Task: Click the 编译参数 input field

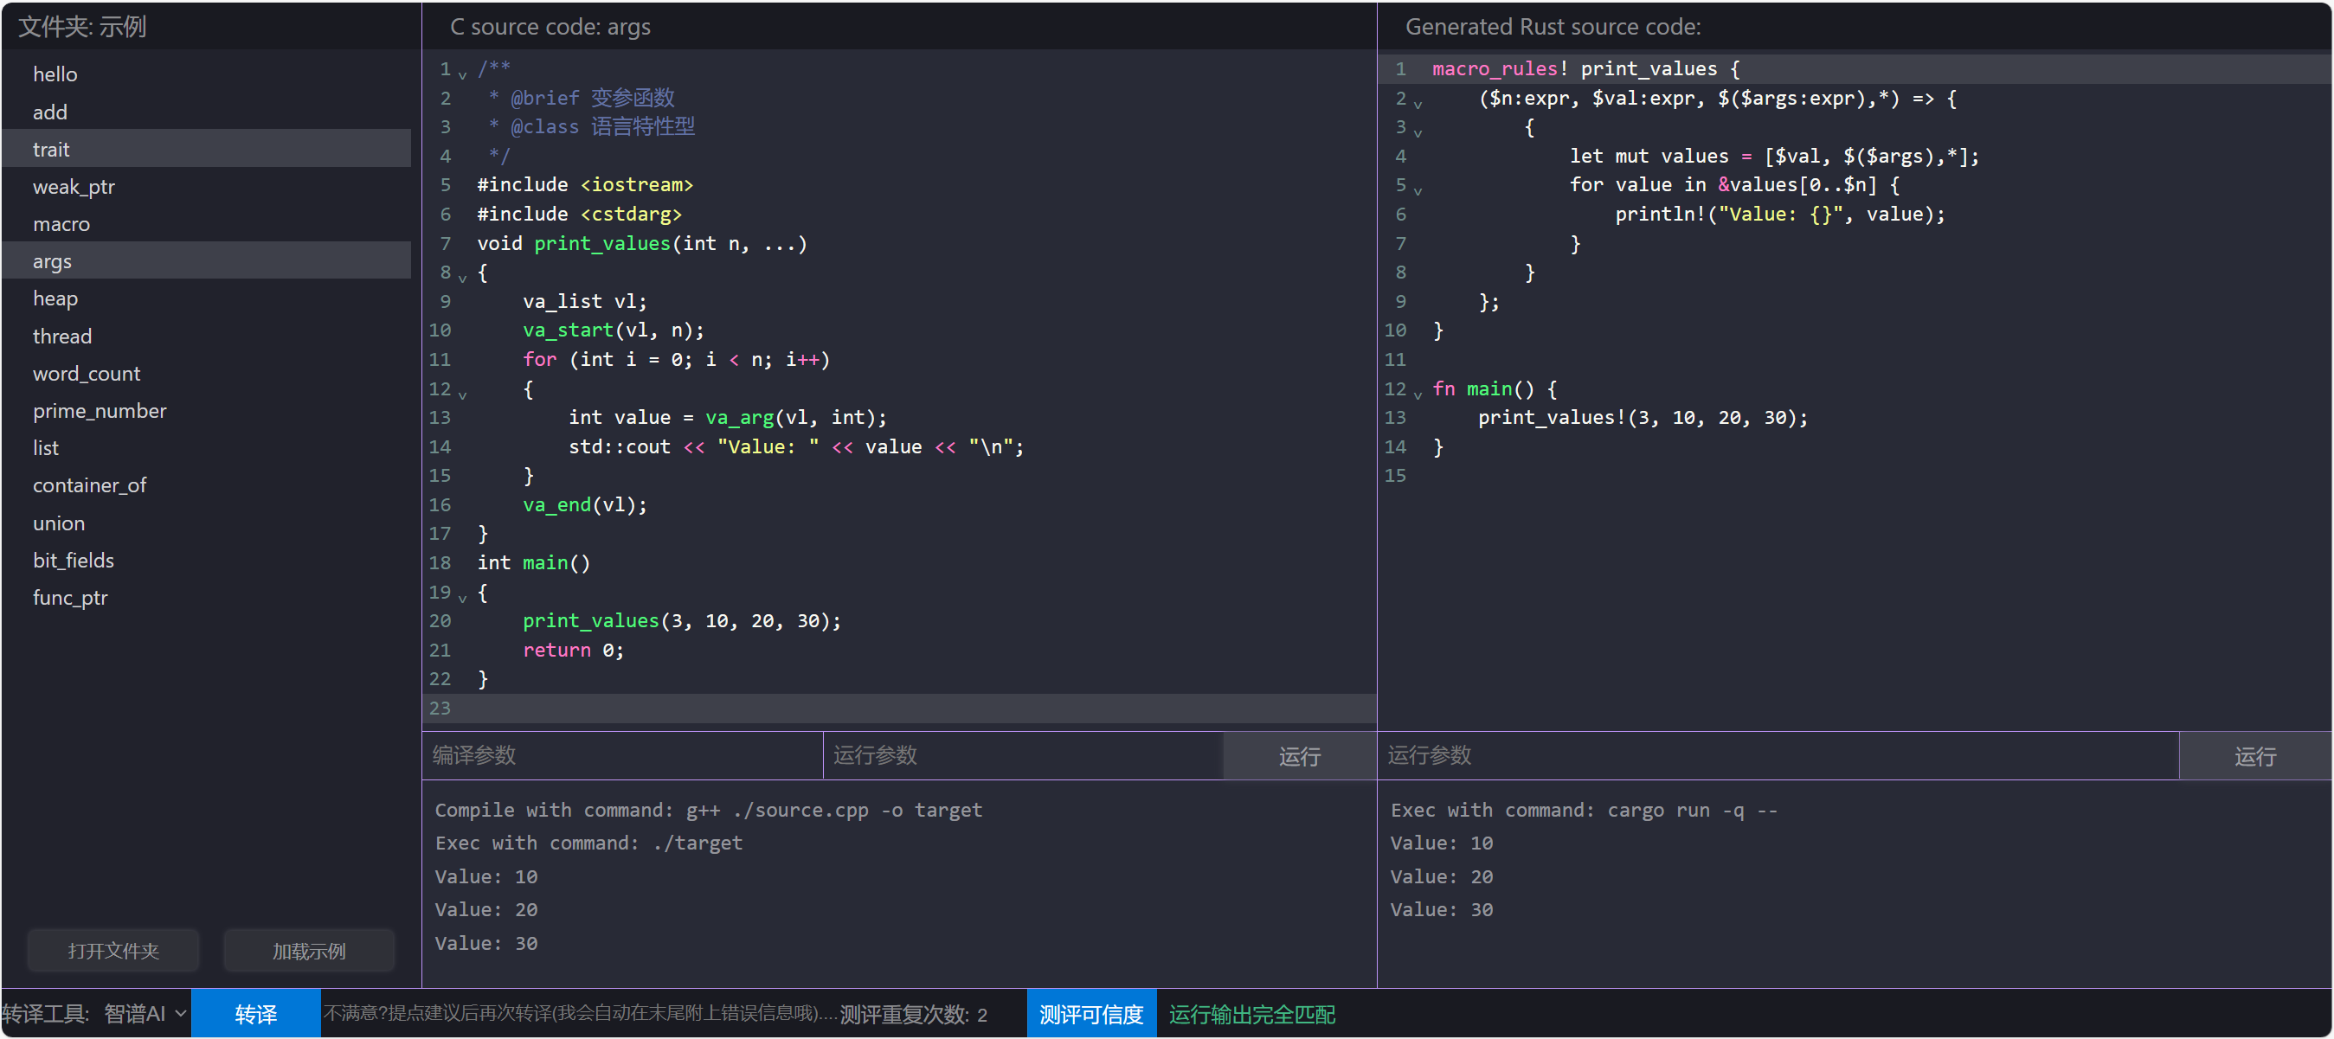Action: coord(622,755)
